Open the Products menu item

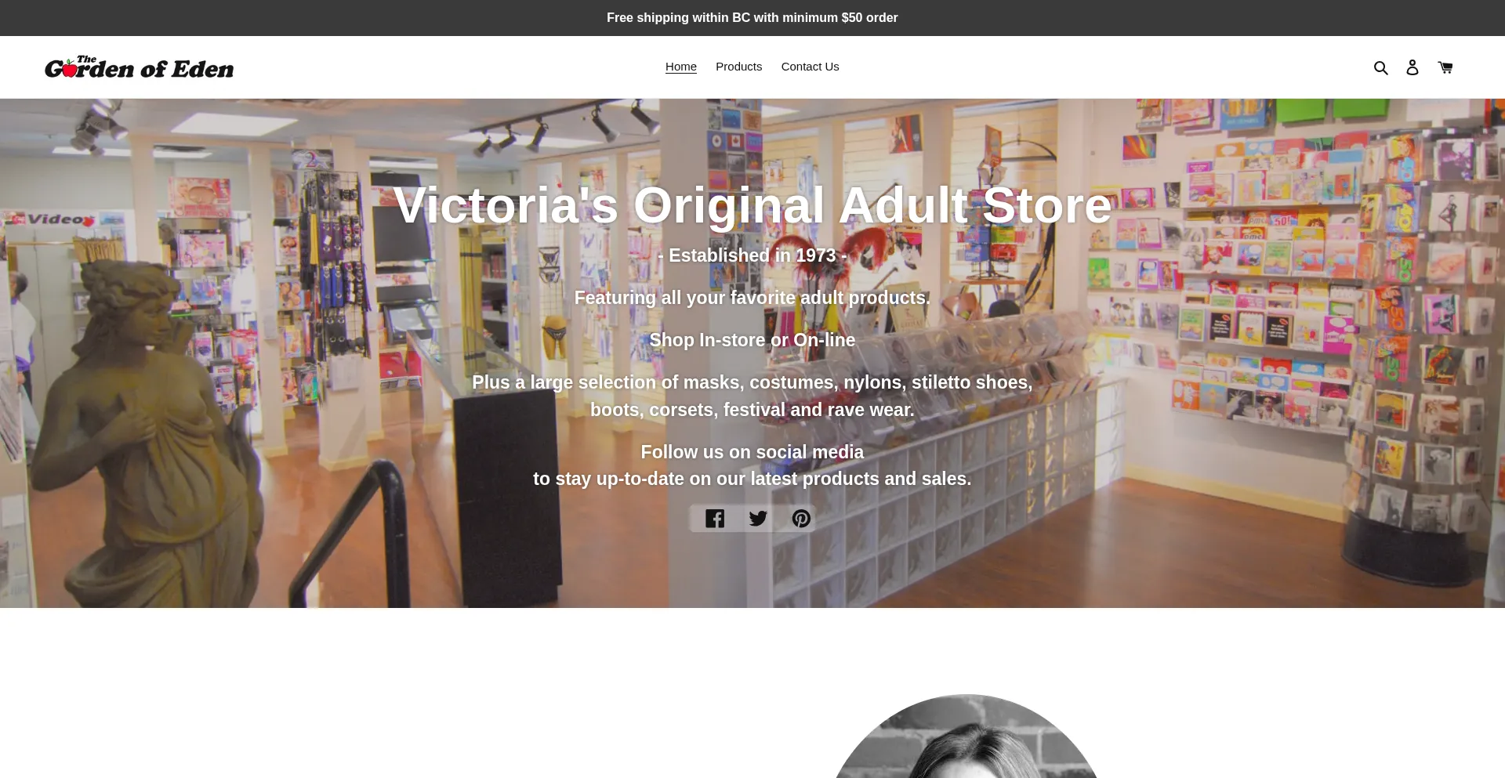click(x=738, y=67)
